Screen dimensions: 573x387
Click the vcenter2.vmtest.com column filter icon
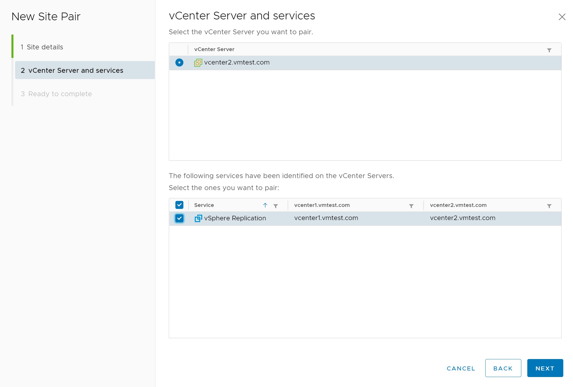[x=549, y=206]
